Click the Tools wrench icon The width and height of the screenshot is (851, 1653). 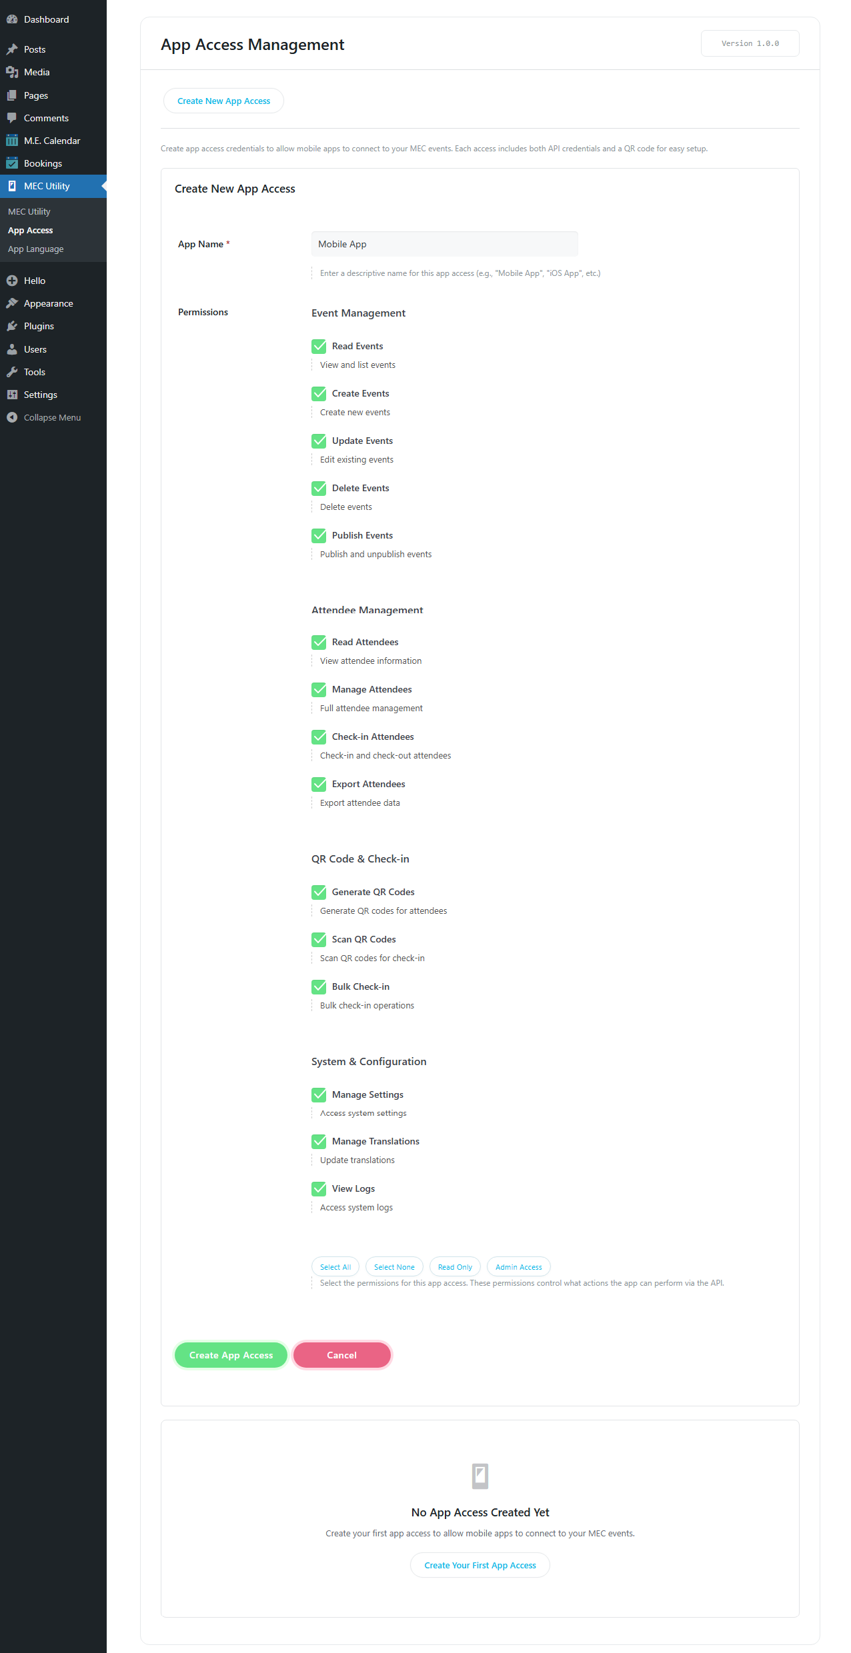[x=12, y=372]
